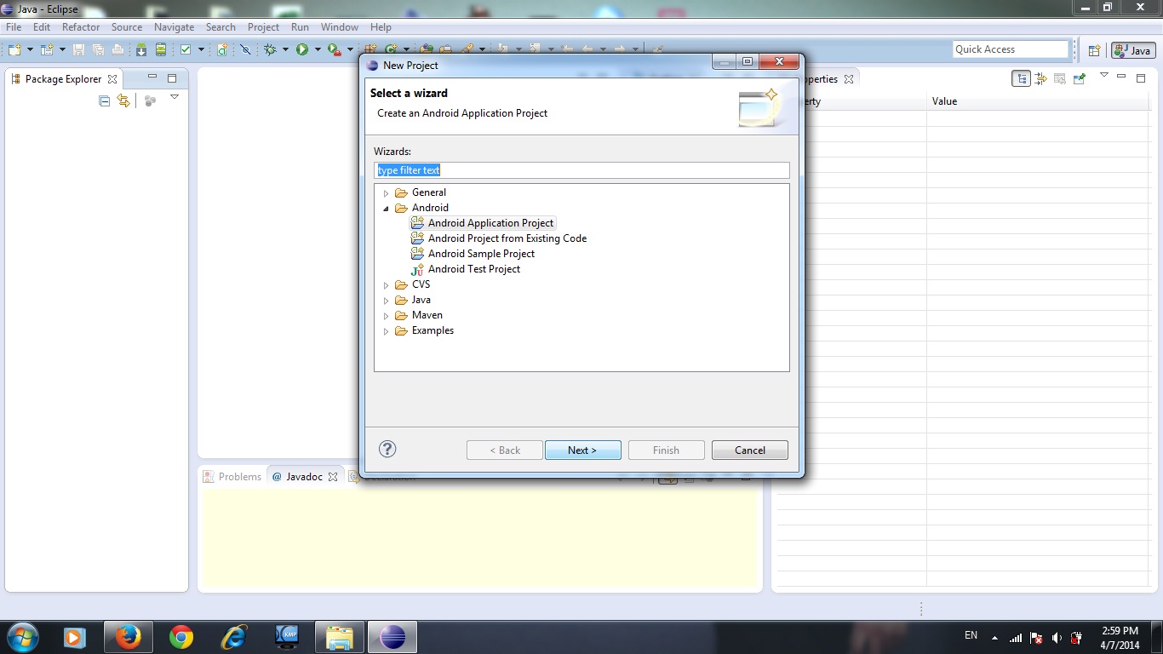Click the Value column header in Properties
The image size is (1163, 654).
pyautogui.click(x=1039, y=101)
